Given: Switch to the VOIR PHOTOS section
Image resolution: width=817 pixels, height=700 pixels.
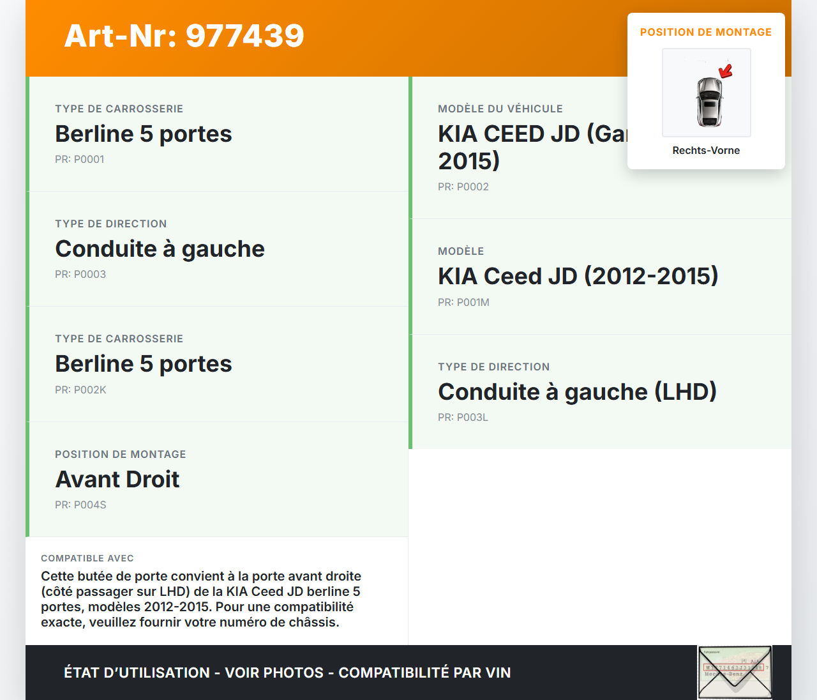Looking at the screenshot, I should (x=273, y=673).
